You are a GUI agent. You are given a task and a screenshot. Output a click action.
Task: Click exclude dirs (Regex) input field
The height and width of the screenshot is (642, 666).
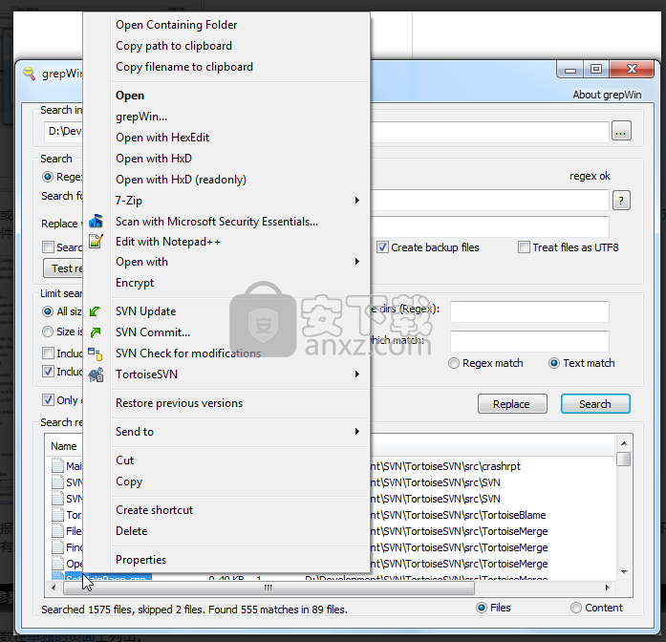click(529, 312)
